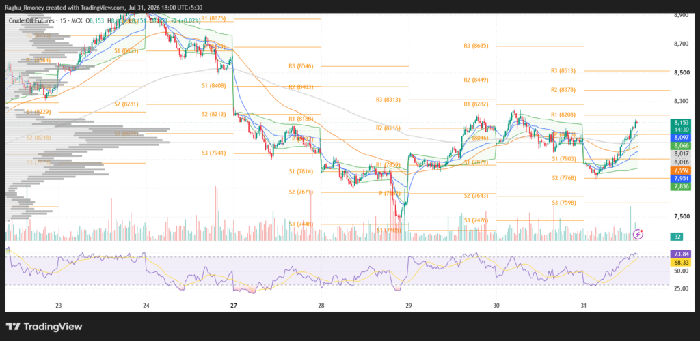Click the S2 (7671) pivot label
The height and width of the screenshot is (341, 700).
301,192
